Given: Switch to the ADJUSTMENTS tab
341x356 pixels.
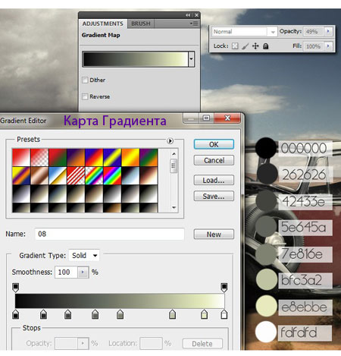Looking at the screenshot, I should tap(103, 24).
